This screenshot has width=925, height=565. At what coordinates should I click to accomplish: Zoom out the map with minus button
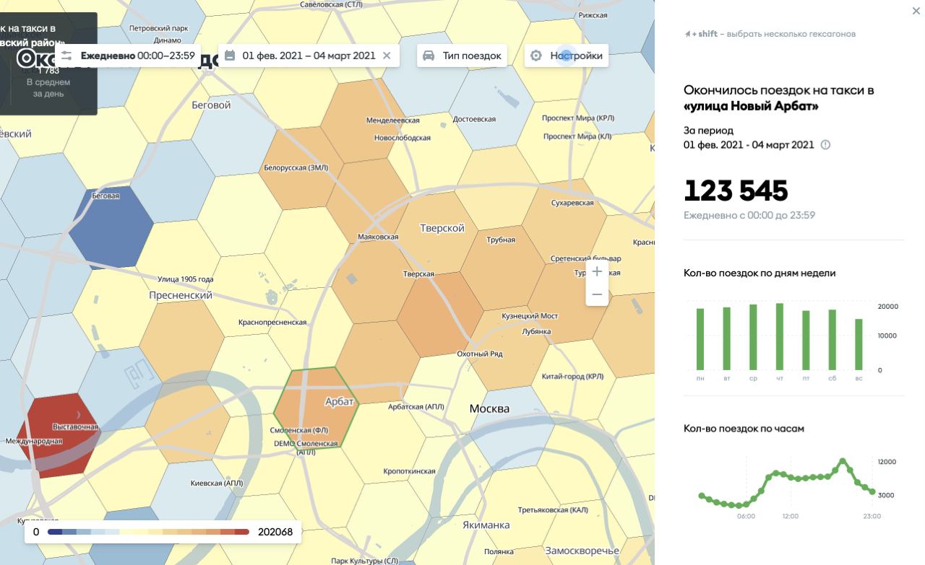597,294
